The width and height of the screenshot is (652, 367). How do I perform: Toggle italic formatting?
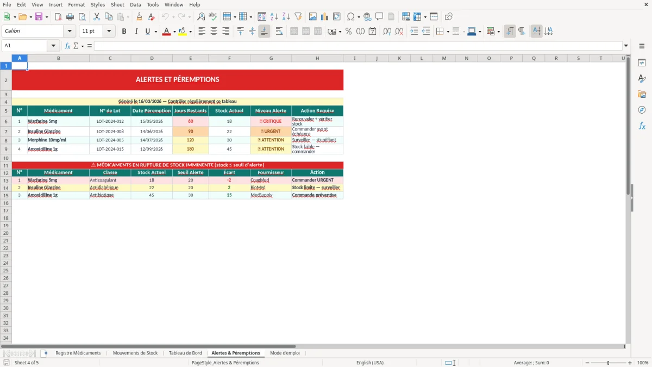(x=136, y=31)
